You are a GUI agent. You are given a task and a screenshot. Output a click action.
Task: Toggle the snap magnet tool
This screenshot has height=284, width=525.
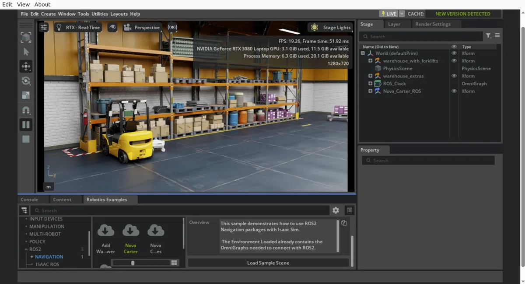click(26, 110)
